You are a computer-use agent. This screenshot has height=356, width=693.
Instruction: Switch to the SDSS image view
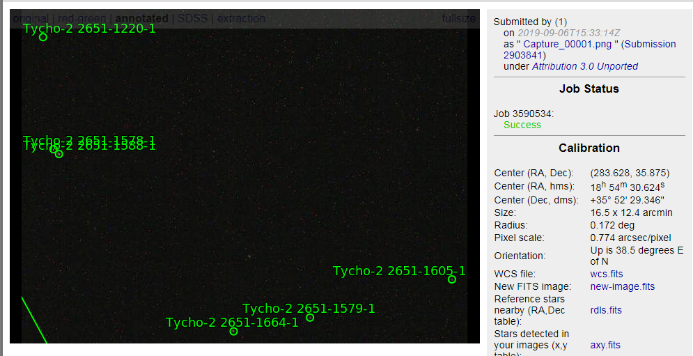point(192,19)
